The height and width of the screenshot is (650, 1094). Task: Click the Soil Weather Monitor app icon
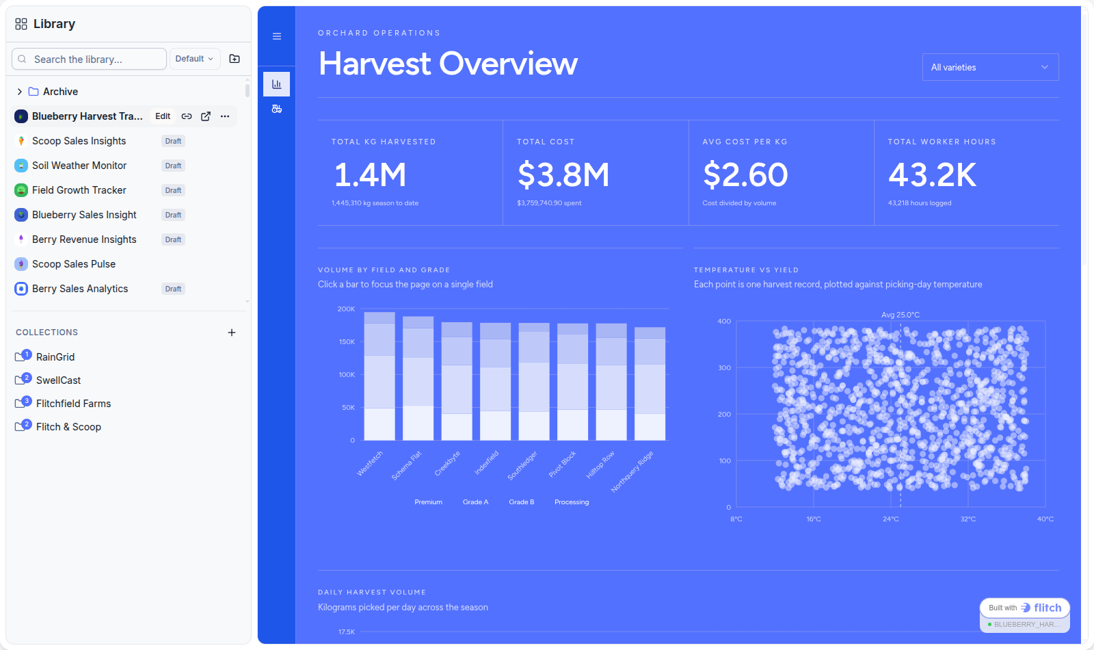click(21, 166)
